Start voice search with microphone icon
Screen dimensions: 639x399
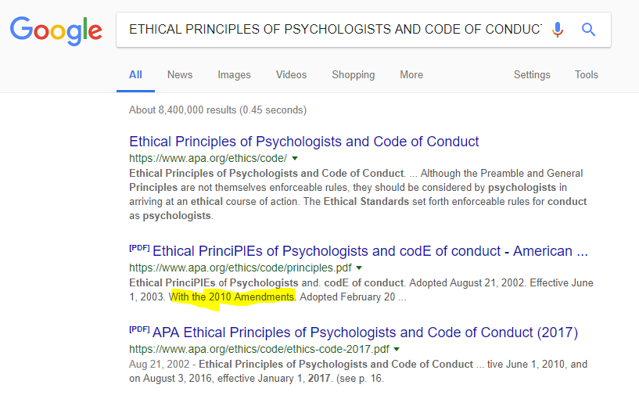click(558, 30)
